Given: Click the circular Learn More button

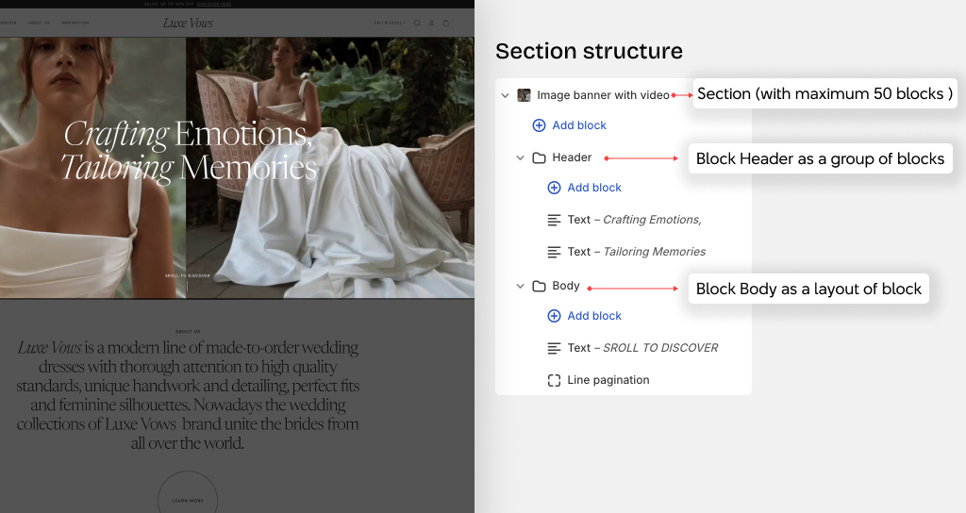Looking at the screenshot, I should point(187,500).
